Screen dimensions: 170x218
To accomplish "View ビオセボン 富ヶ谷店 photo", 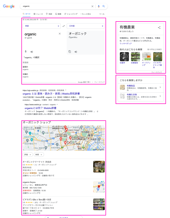I will pos(99,204).
